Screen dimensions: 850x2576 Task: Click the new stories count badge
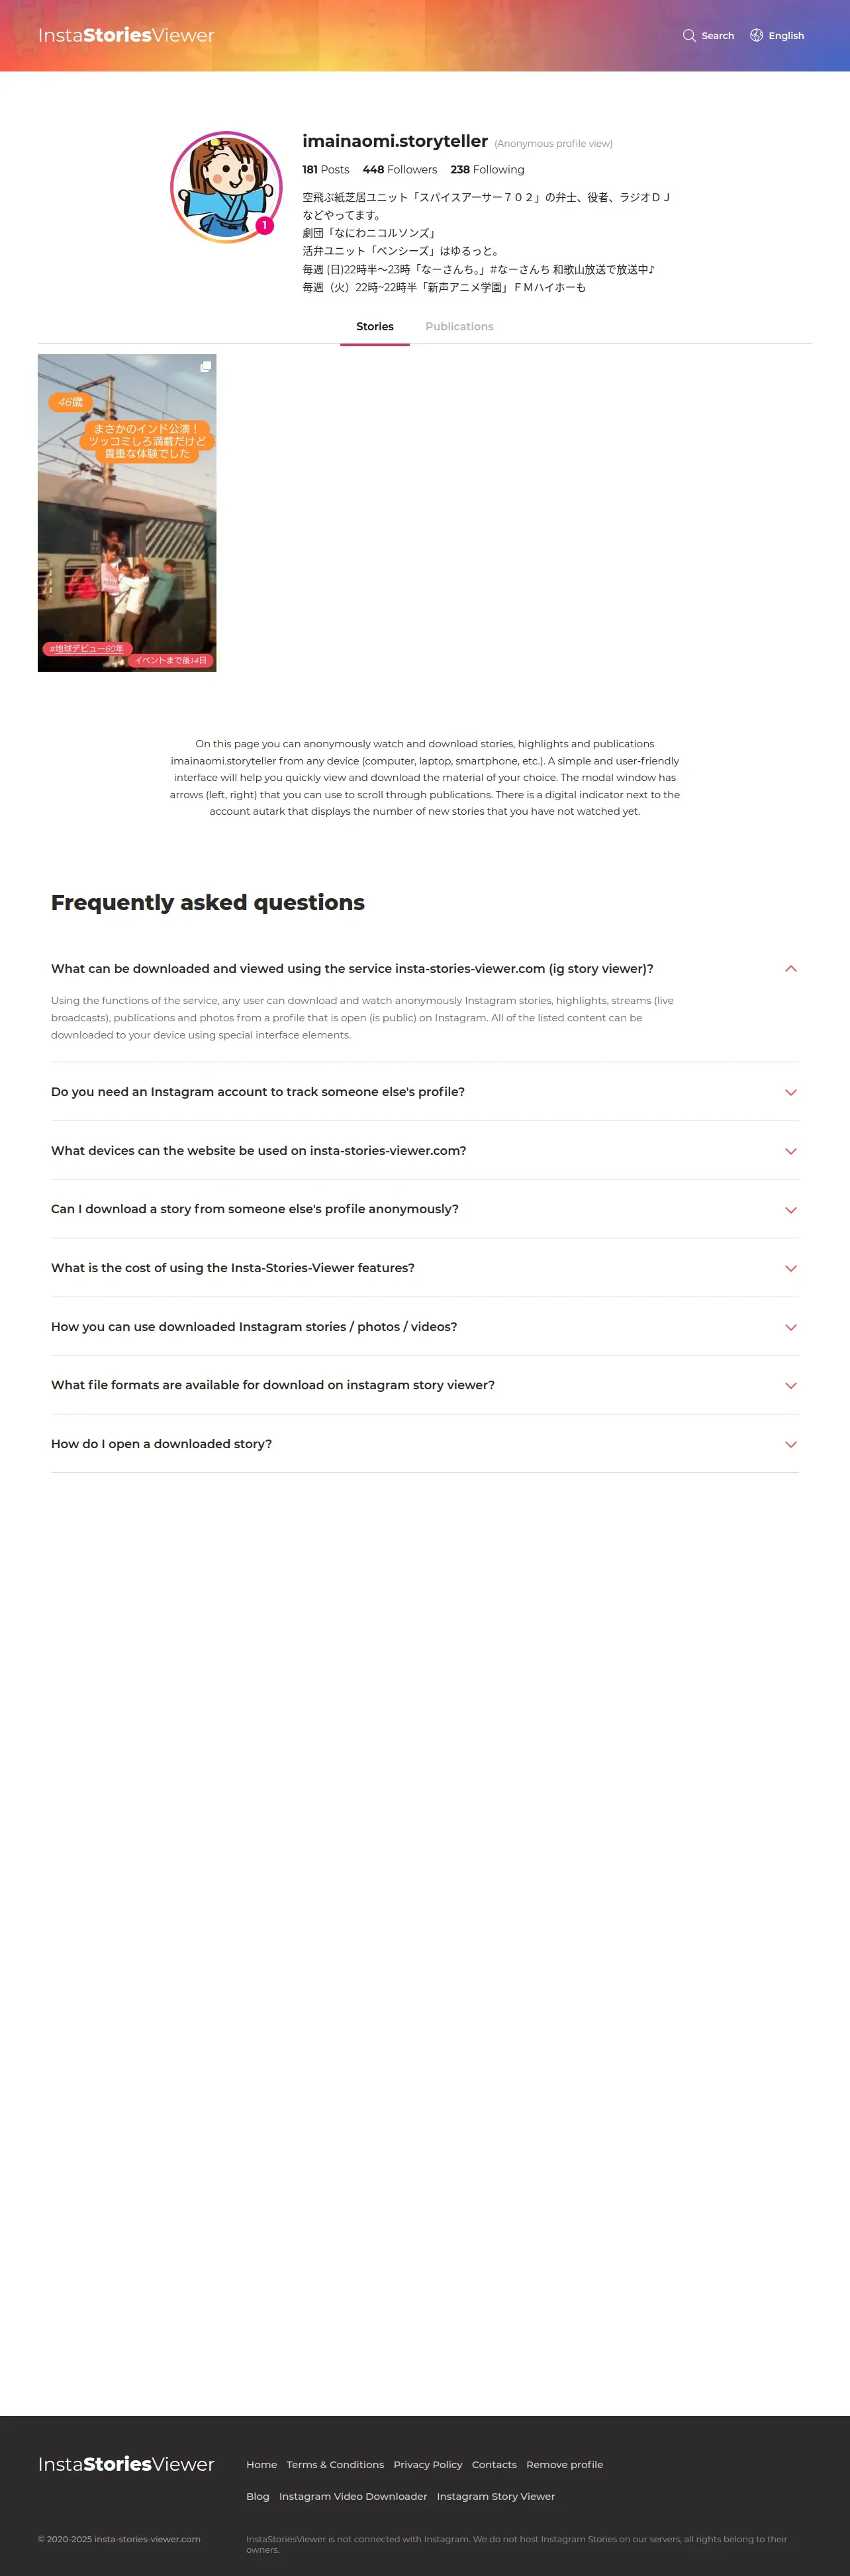pyautogui.click(x=264, y=226)
